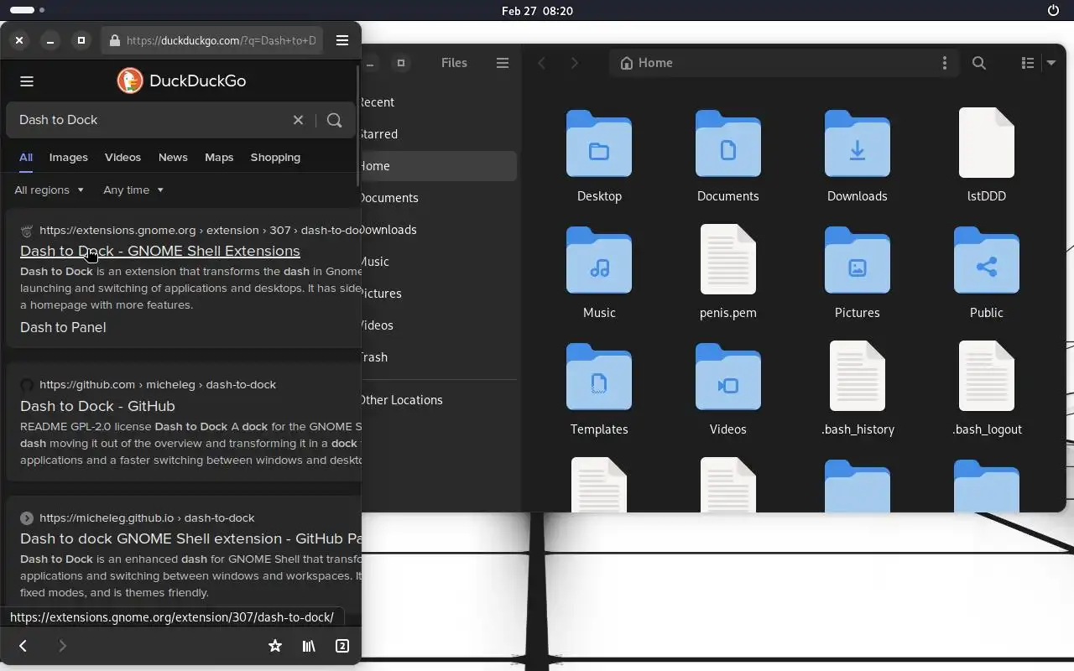1074x671 pixels.
Task: Open the Documents folder in the grid
Action: [728, 157]
